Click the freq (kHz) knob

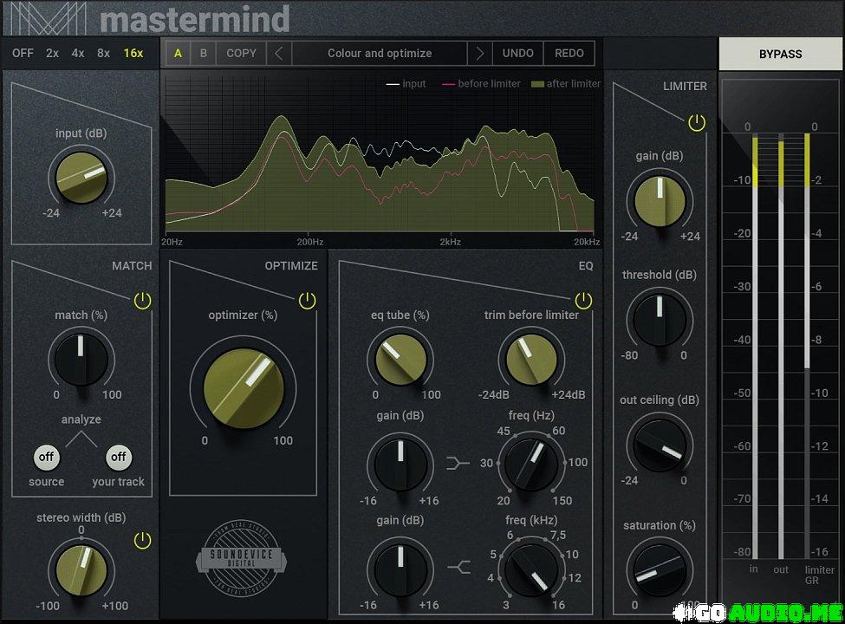click(531, 569)
